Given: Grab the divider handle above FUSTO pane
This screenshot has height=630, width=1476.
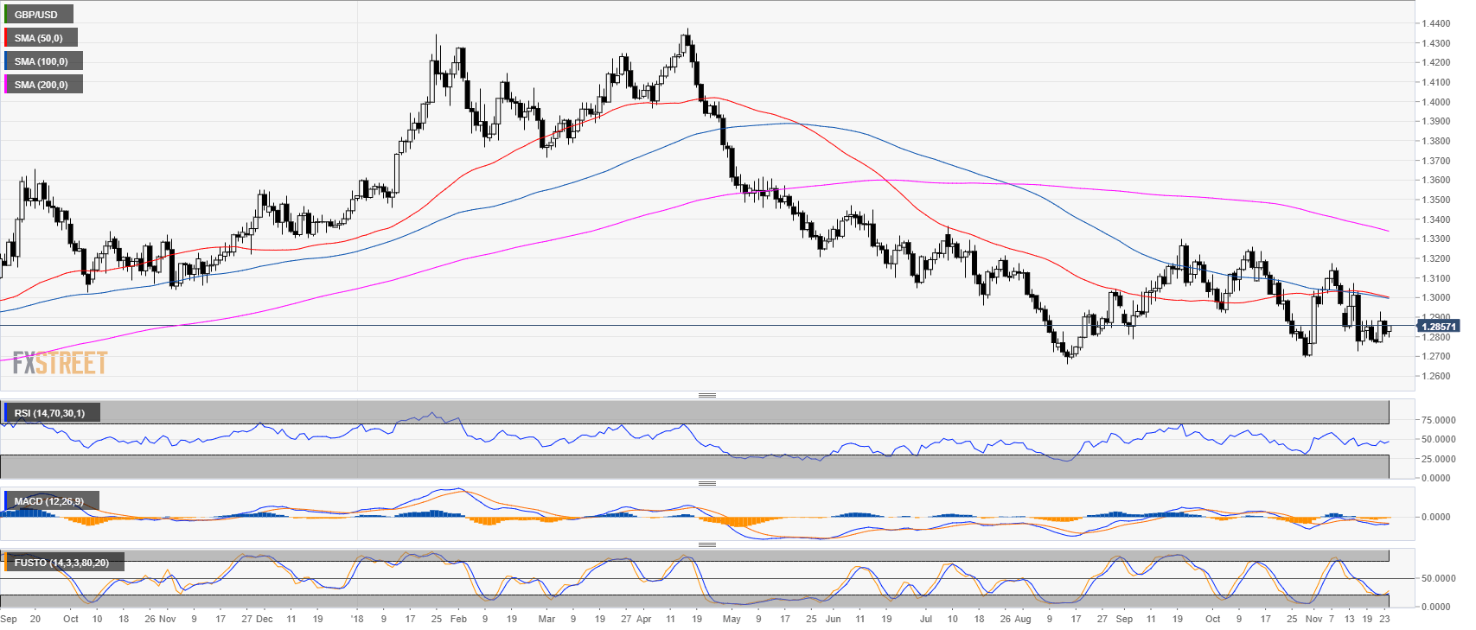Looking at the screenshot, I should pos(706,544).
